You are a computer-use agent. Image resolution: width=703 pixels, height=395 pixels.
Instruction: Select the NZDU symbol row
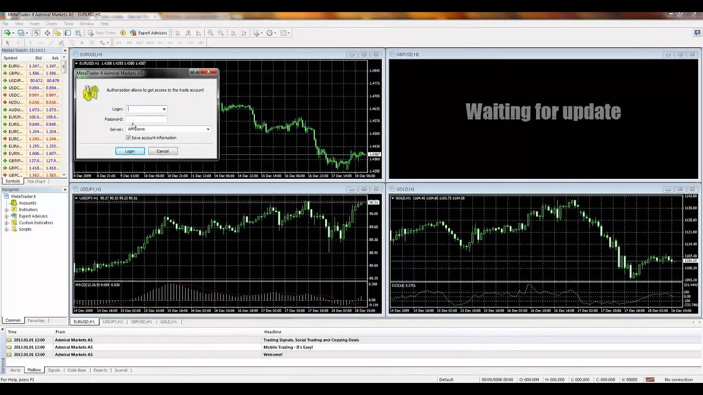tap(32, 103)
